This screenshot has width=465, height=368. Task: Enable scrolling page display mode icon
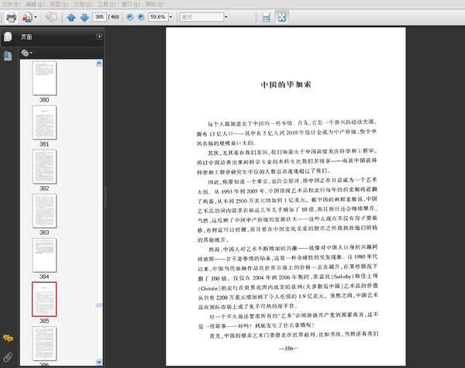click(266, 17)
